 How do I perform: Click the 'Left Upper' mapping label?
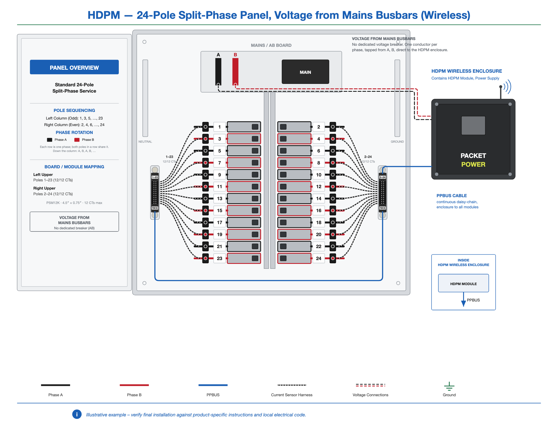click(43, 175)
